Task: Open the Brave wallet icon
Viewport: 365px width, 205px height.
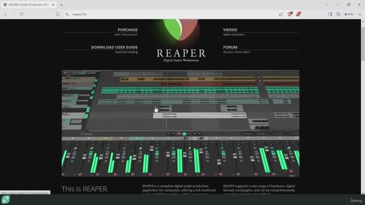Action: [338, 14]
